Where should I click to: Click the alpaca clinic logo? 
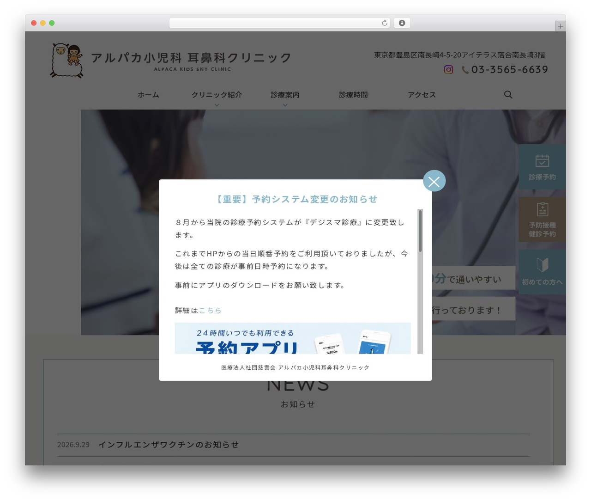67,60
